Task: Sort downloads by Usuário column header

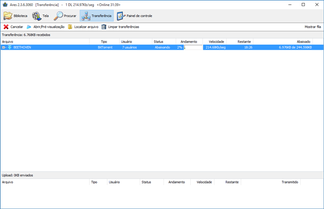Action: [x=136, y=42]
